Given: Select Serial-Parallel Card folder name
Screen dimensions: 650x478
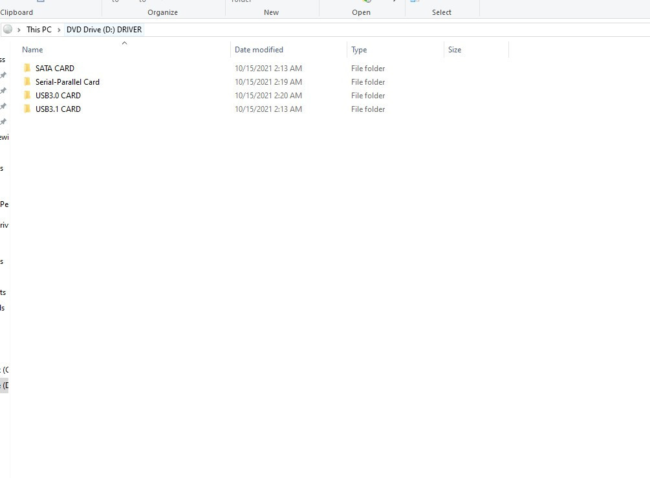Looking at the screenshot, I should tap(67, 81).
